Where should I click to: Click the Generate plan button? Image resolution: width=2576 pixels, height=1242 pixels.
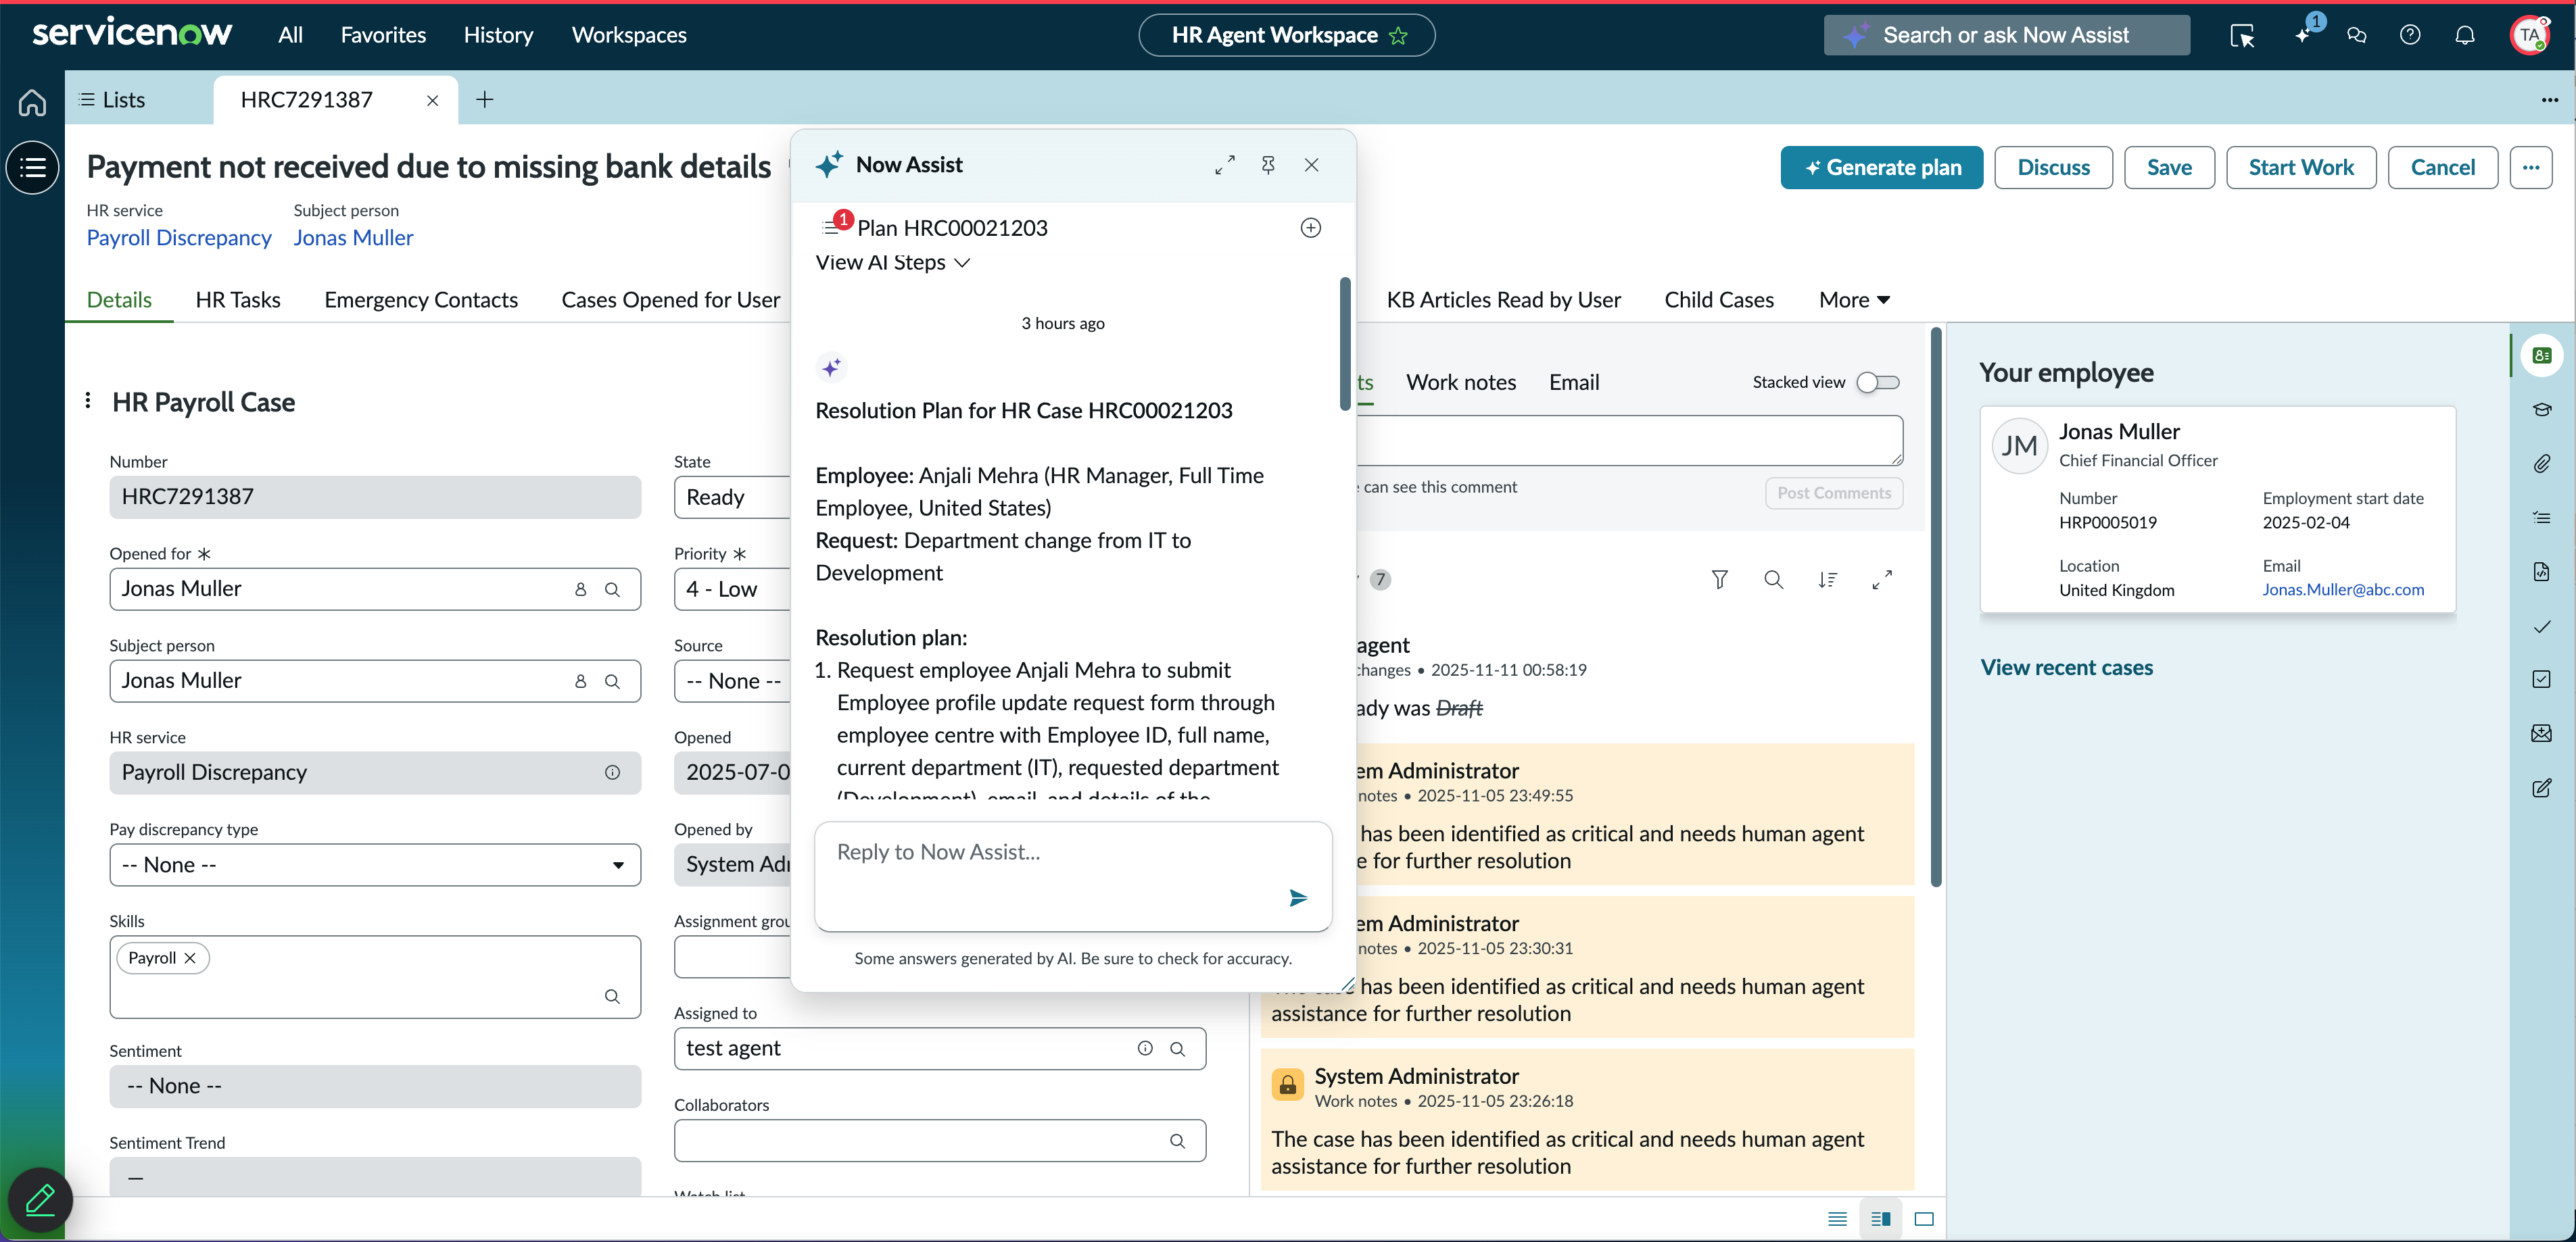click(1881, 168)
